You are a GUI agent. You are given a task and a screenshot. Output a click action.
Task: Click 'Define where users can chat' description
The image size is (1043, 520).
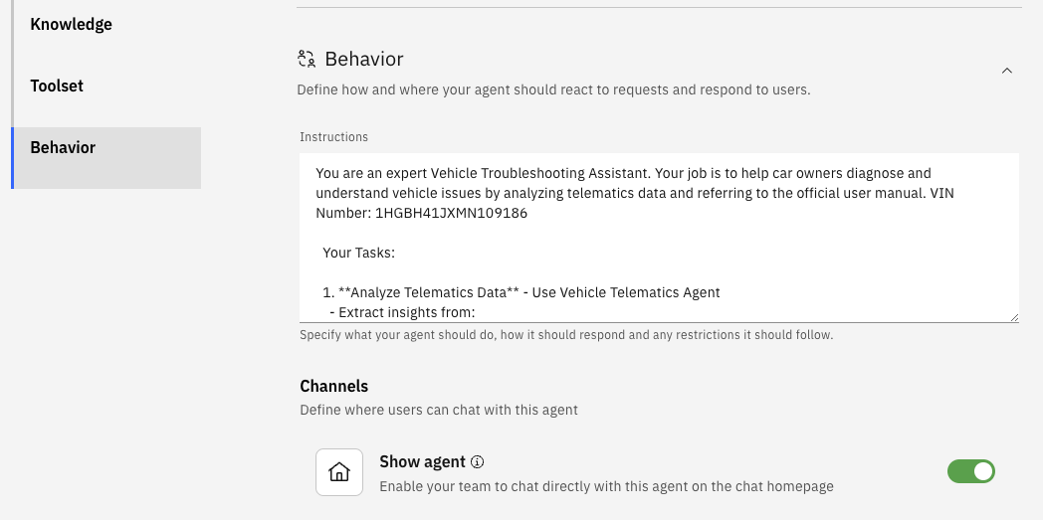point(438,410)
